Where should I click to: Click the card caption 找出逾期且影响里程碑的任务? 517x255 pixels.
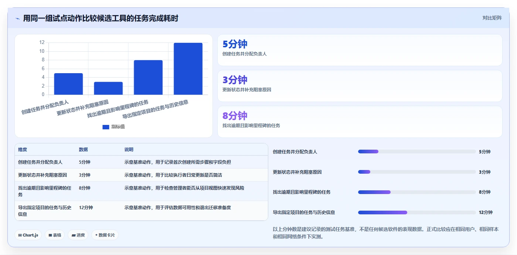click(251, 125)
